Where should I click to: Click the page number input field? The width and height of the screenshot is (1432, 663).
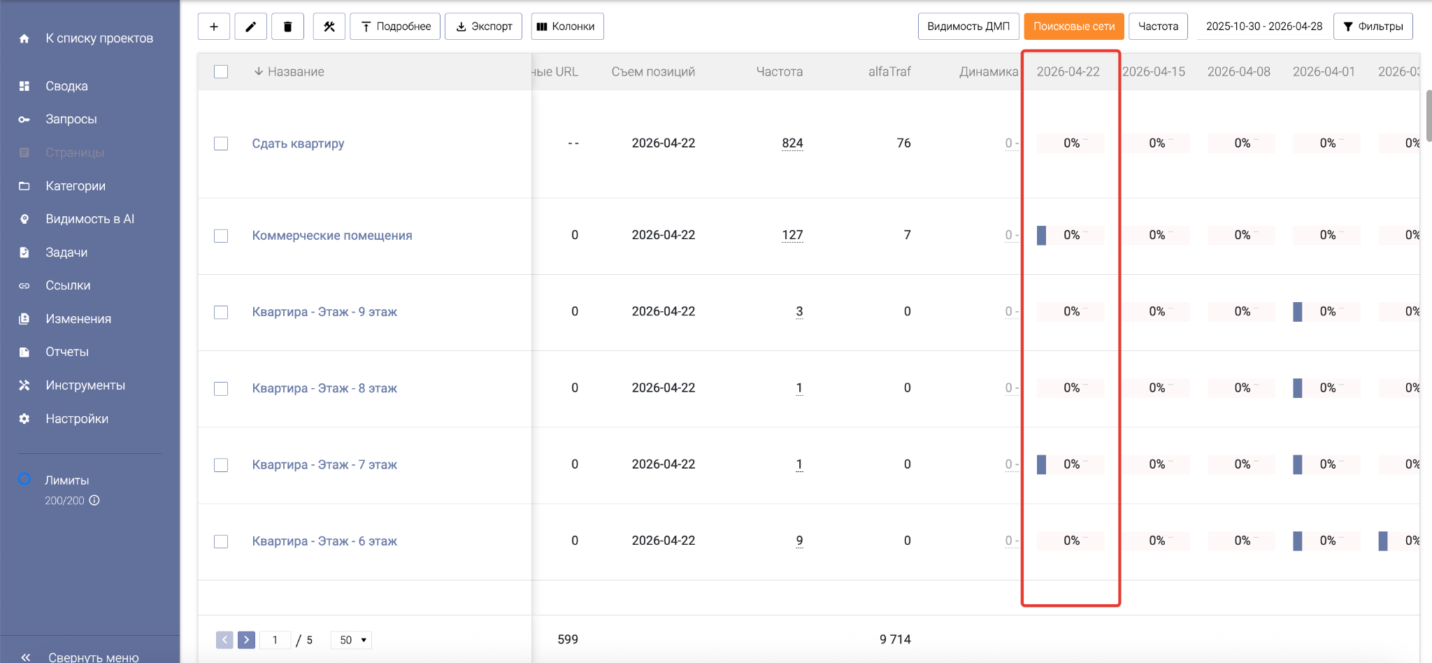(x=275, y=640)
